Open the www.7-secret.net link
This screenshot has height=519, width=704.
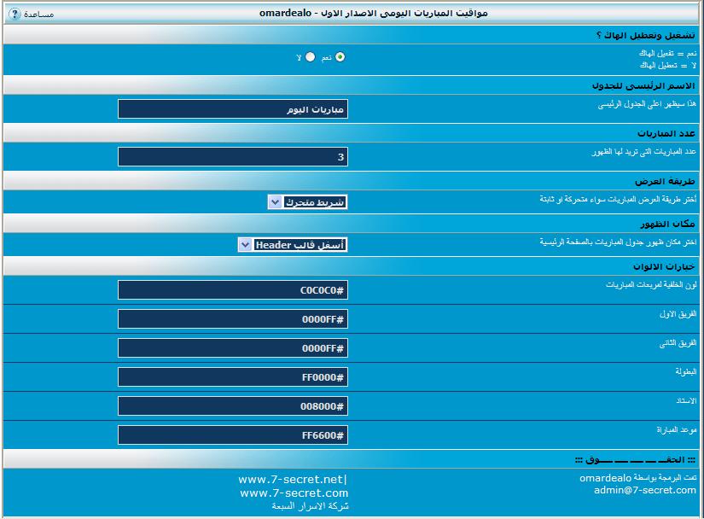pos(291,480)
